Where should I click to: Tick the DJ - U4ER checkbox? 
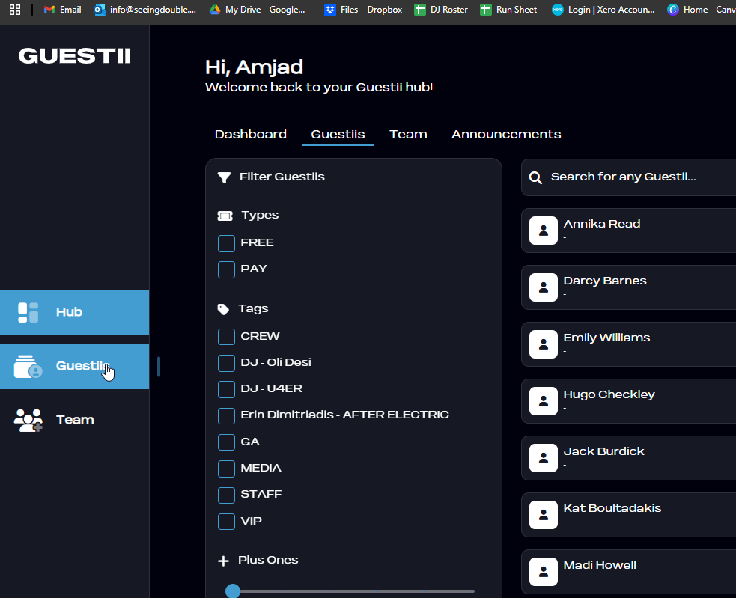(x=226, y=389)
